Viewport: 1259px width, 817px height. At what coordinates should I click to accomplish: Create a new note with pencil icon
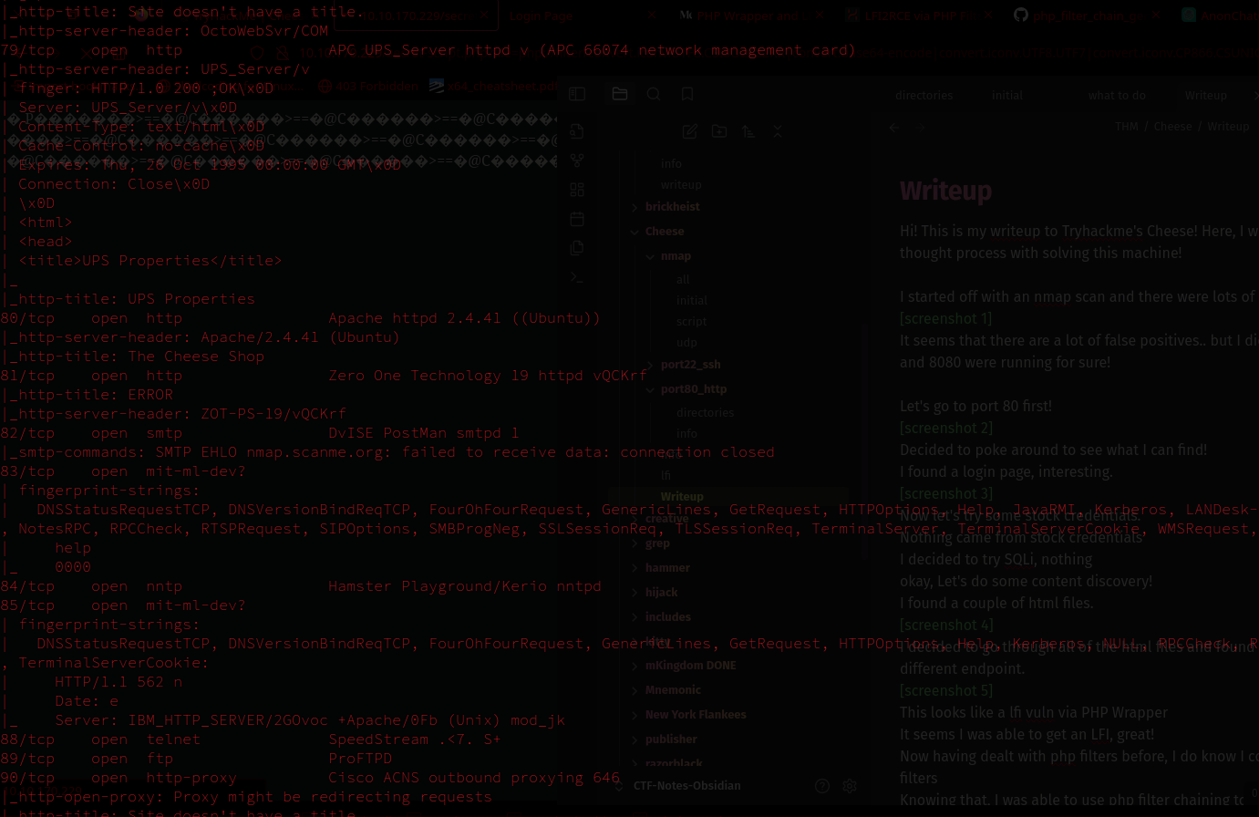(x=690, y=131)
